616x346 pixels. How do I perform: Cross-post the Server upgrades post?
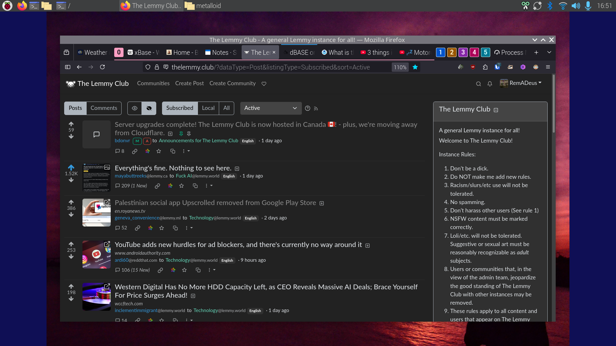(173, 151)
